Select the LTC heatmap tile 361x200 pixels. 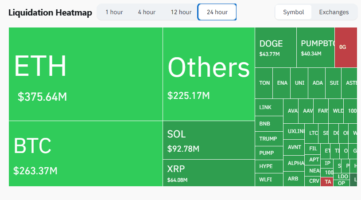click(x=311, y=133)
